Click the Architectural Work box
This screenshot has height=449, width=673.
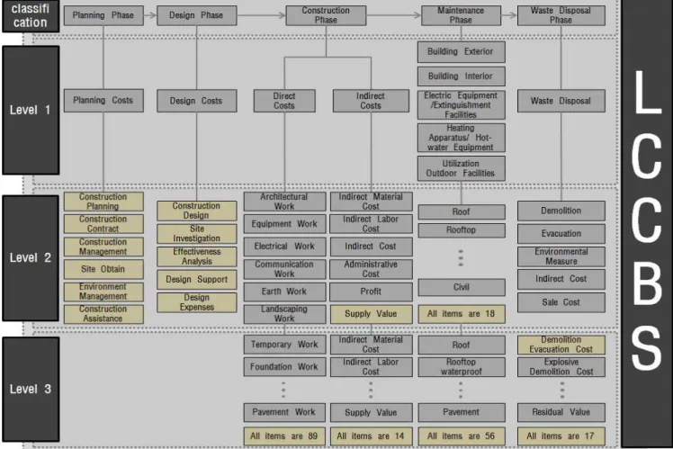click(284, 202)
